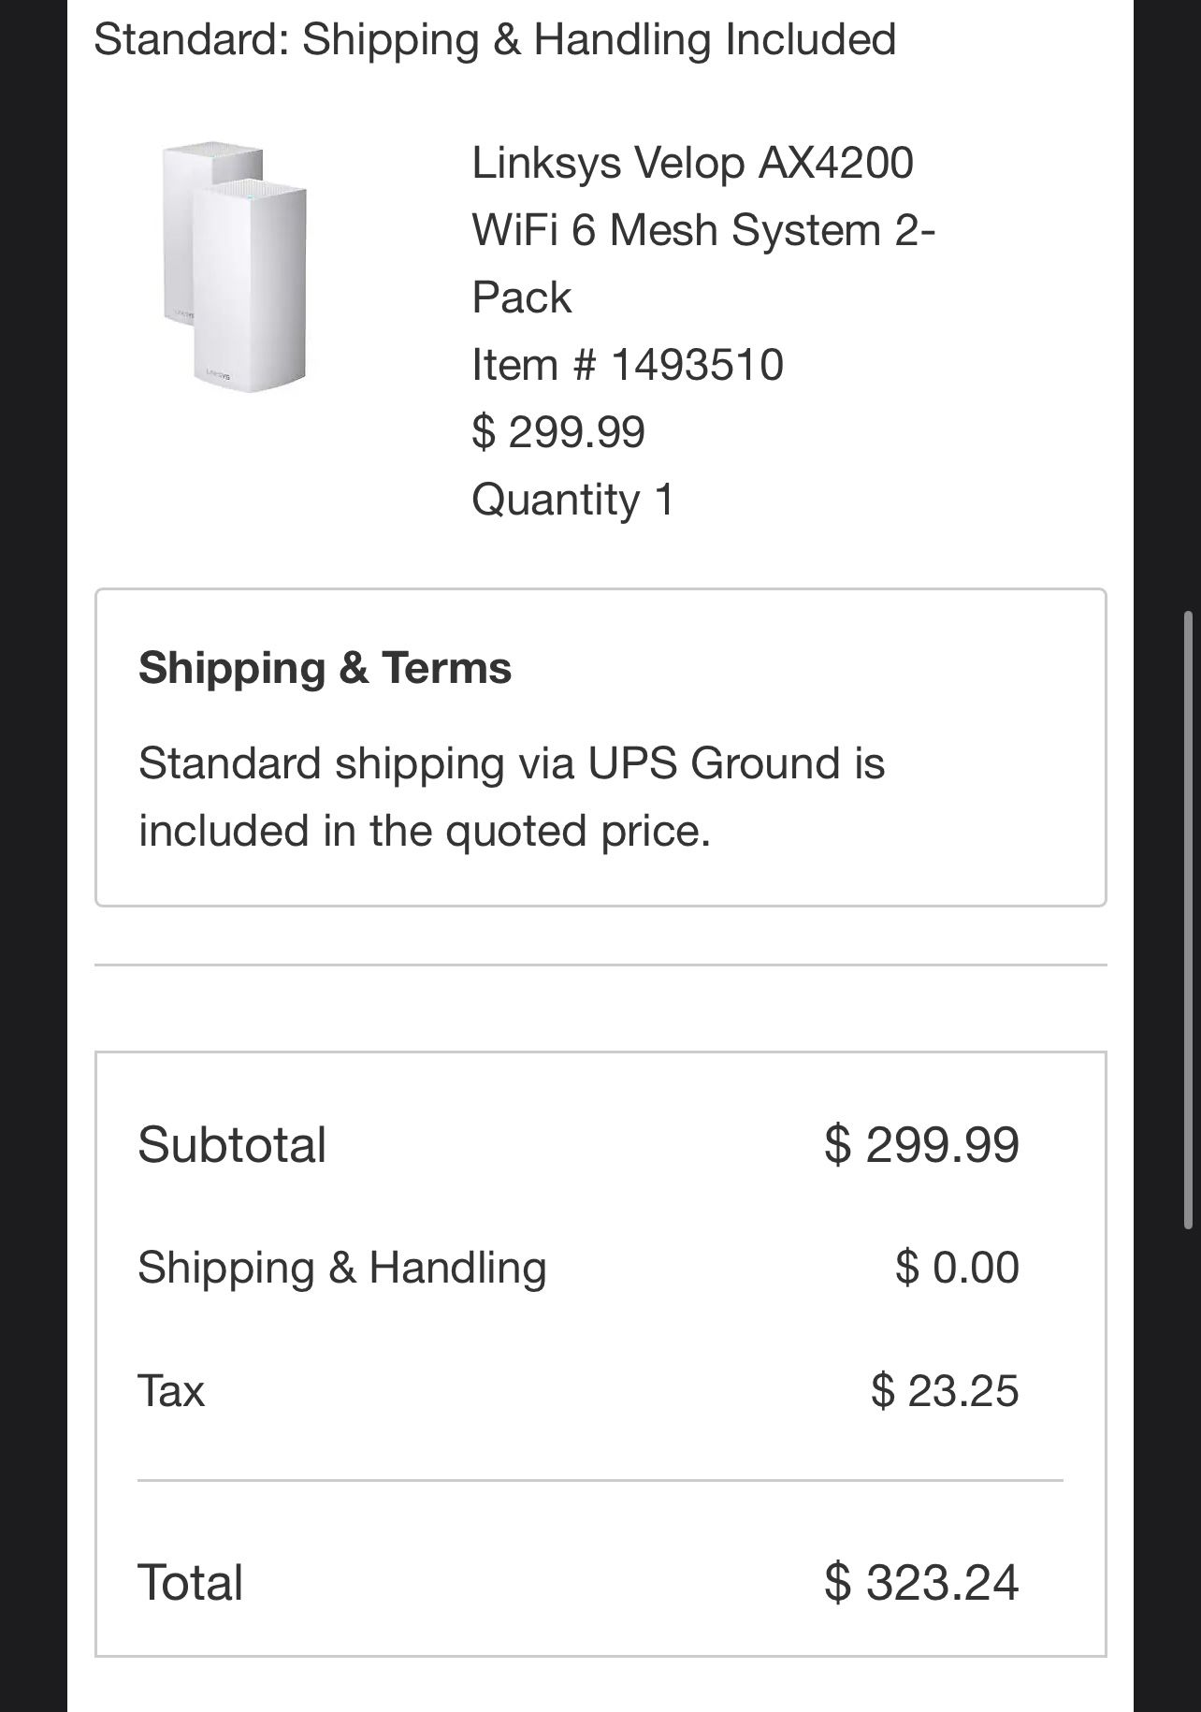The height and width of the screenshot is (1712, 1201).
Task: Open the Linksys Velop AX4200 product title
Action: pyautogui.click(x=692, y=163)
